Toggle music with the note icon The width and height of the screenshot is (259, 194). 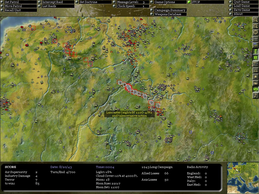[x=255, y=95]
